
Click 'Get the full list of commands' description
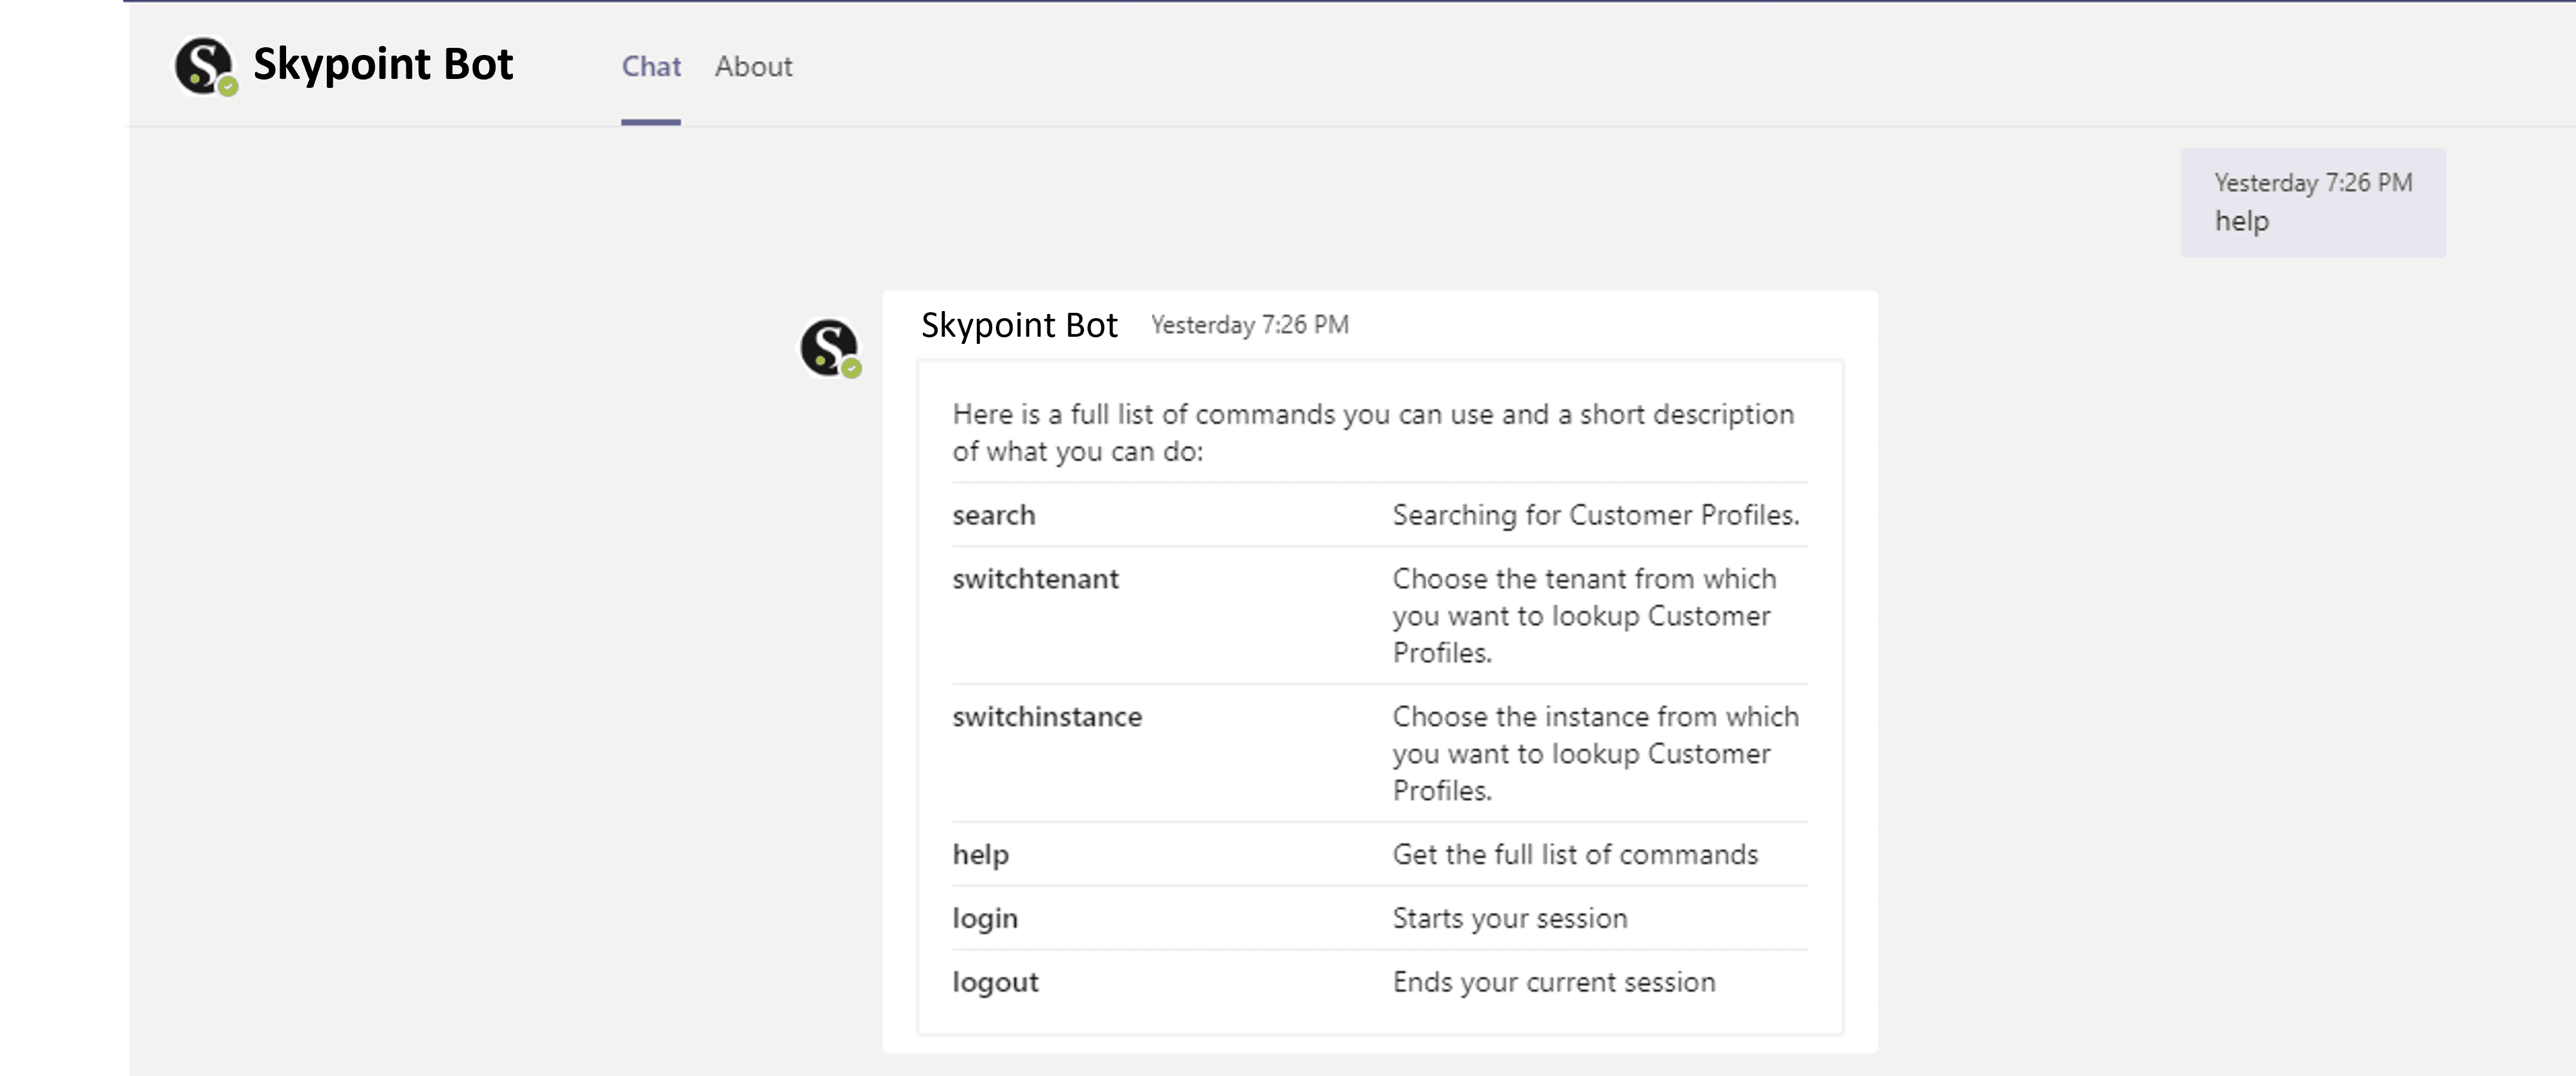(x=1575, y=855)
